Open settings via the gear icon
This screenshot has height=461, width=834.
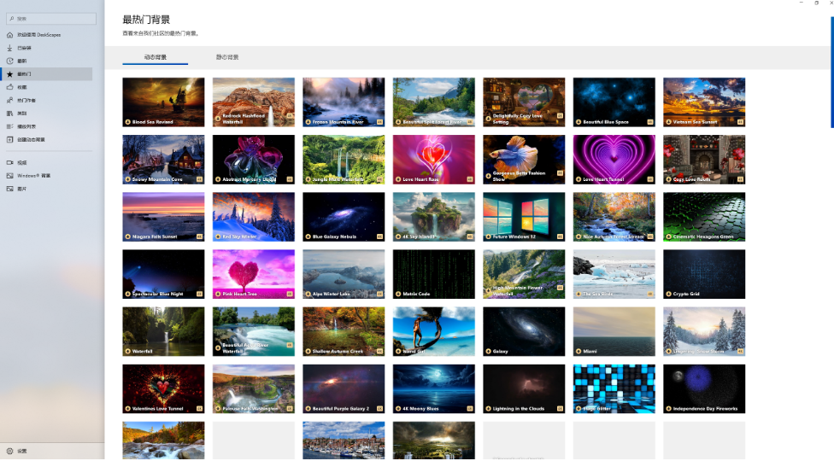pyautogui.click(x=10, y=451)
